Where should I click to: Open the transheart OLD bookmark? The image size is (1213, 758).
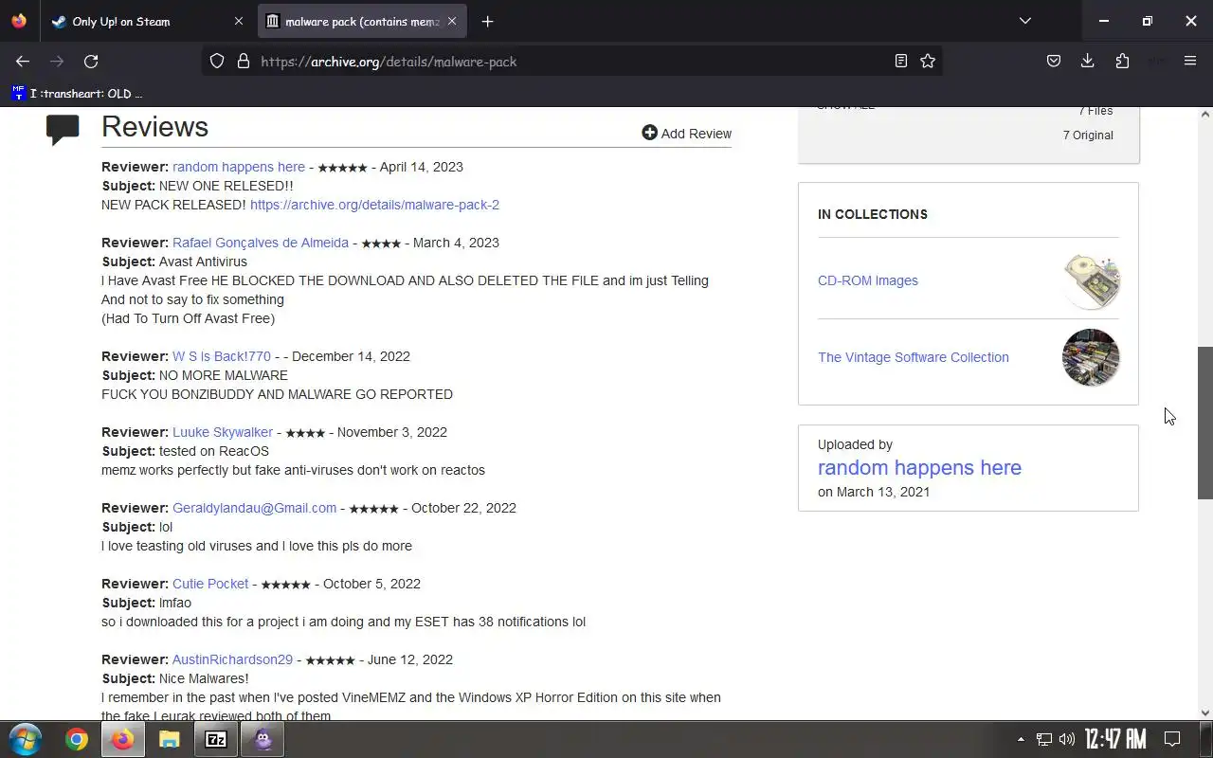click(x=78, y=93)
